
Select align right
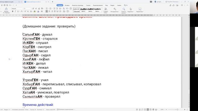click(52, 11)
